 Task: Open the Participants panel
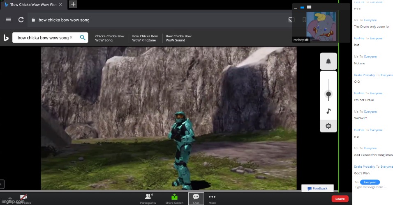tap(148, 198)
